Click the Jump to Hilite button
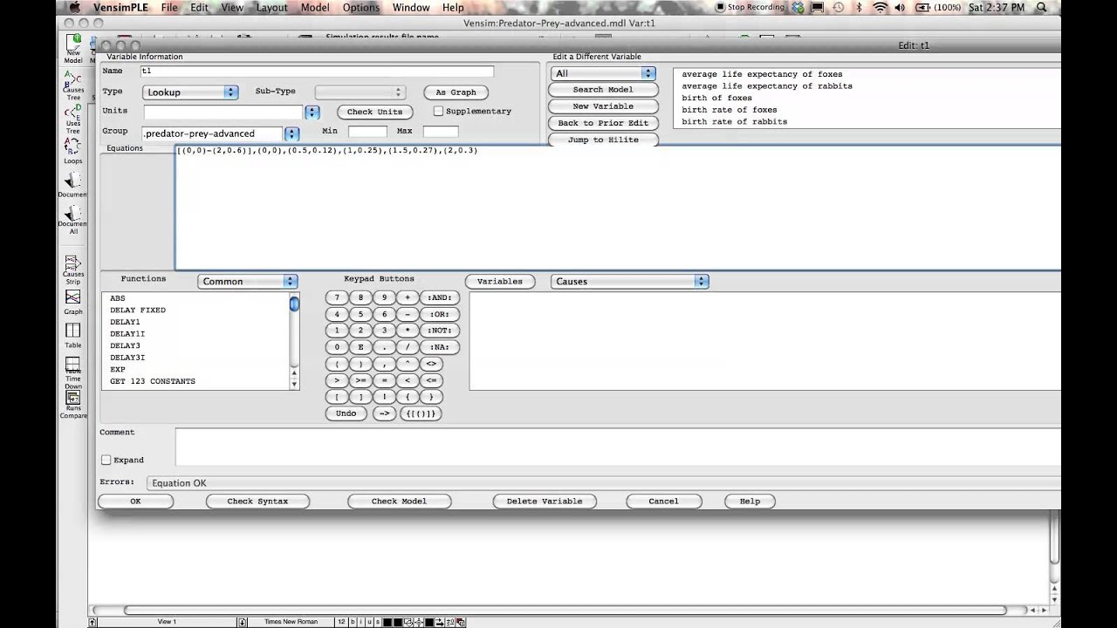1117x628 pixels. [603, 140]
